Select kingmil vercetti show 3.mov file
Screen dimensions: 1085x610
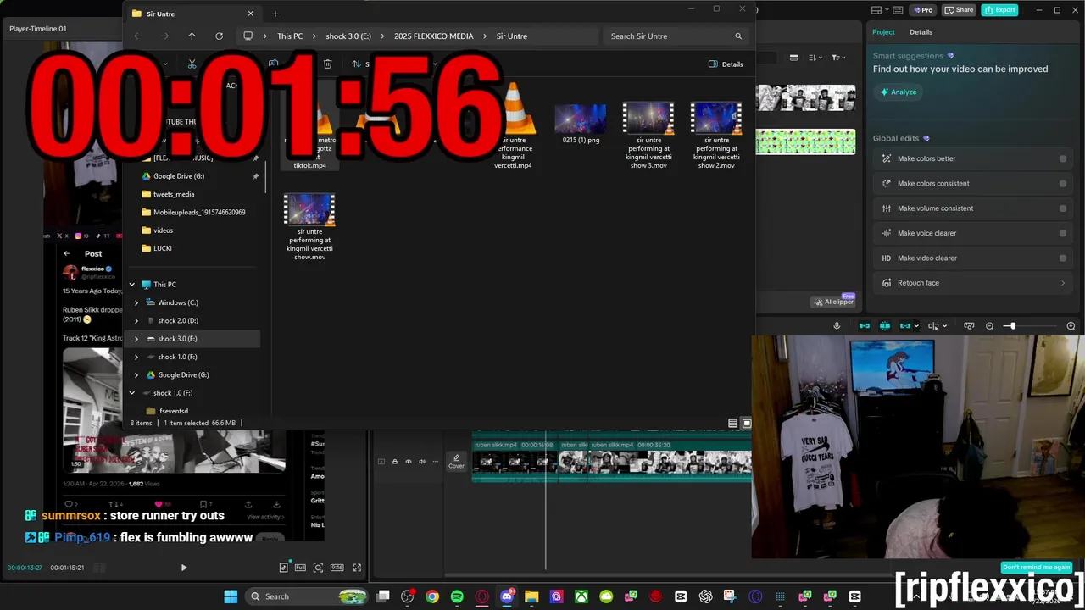point(648,136)
